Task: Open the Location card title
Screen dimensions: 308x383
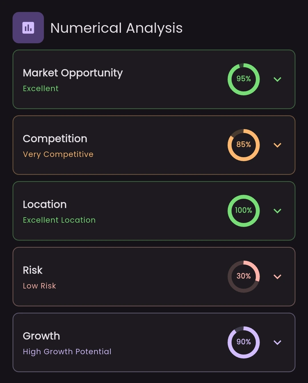Action: [45, 204]
